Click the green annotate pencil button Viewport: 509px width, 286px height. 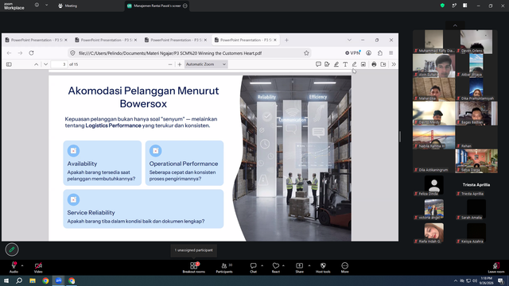pyautogui.click(x=12, y=249)
